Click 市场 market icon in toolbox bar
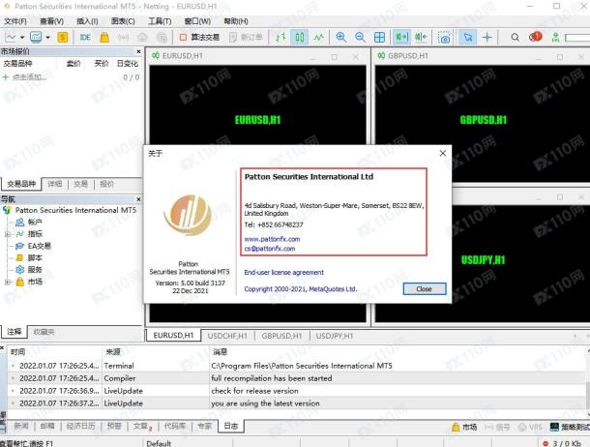The width and height of the screenshot is (590, 447). tap(464, 427)
